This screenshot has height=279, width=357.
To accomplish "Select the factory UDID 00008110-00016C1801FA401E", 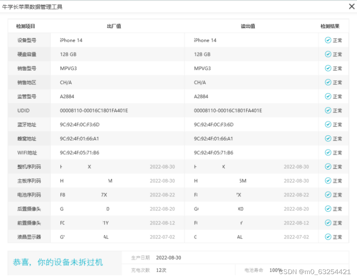I will pyautogui.click(x=94, y=110).
